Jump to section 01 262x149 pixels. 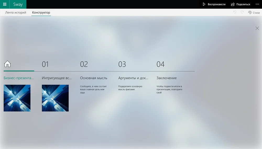pos(45,64)
